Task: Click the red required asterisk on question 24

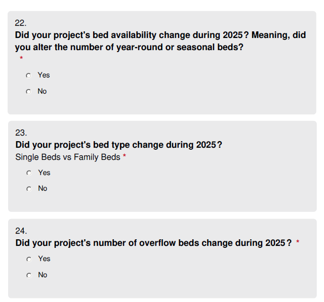Action: tap(298, 242)
